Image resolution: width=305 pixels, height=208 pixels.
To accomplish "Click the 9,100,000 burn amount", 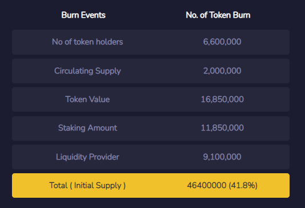I will coord(222,157).
